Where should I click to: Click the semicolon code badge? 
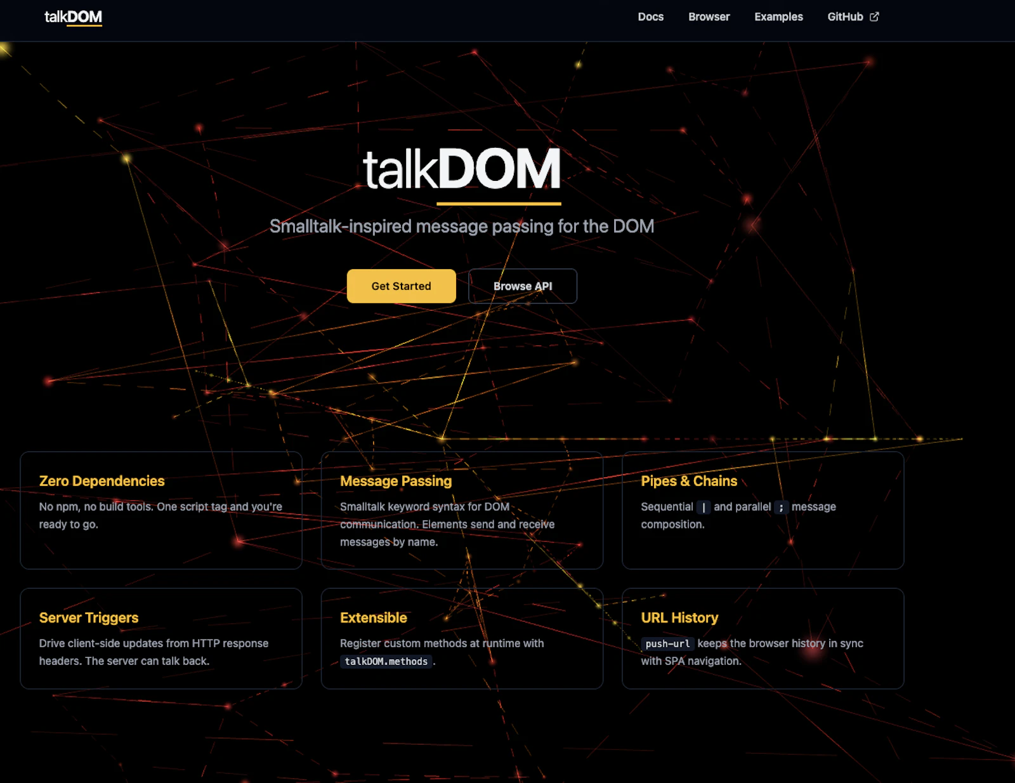pyautogui.click(x=782, y=507)
